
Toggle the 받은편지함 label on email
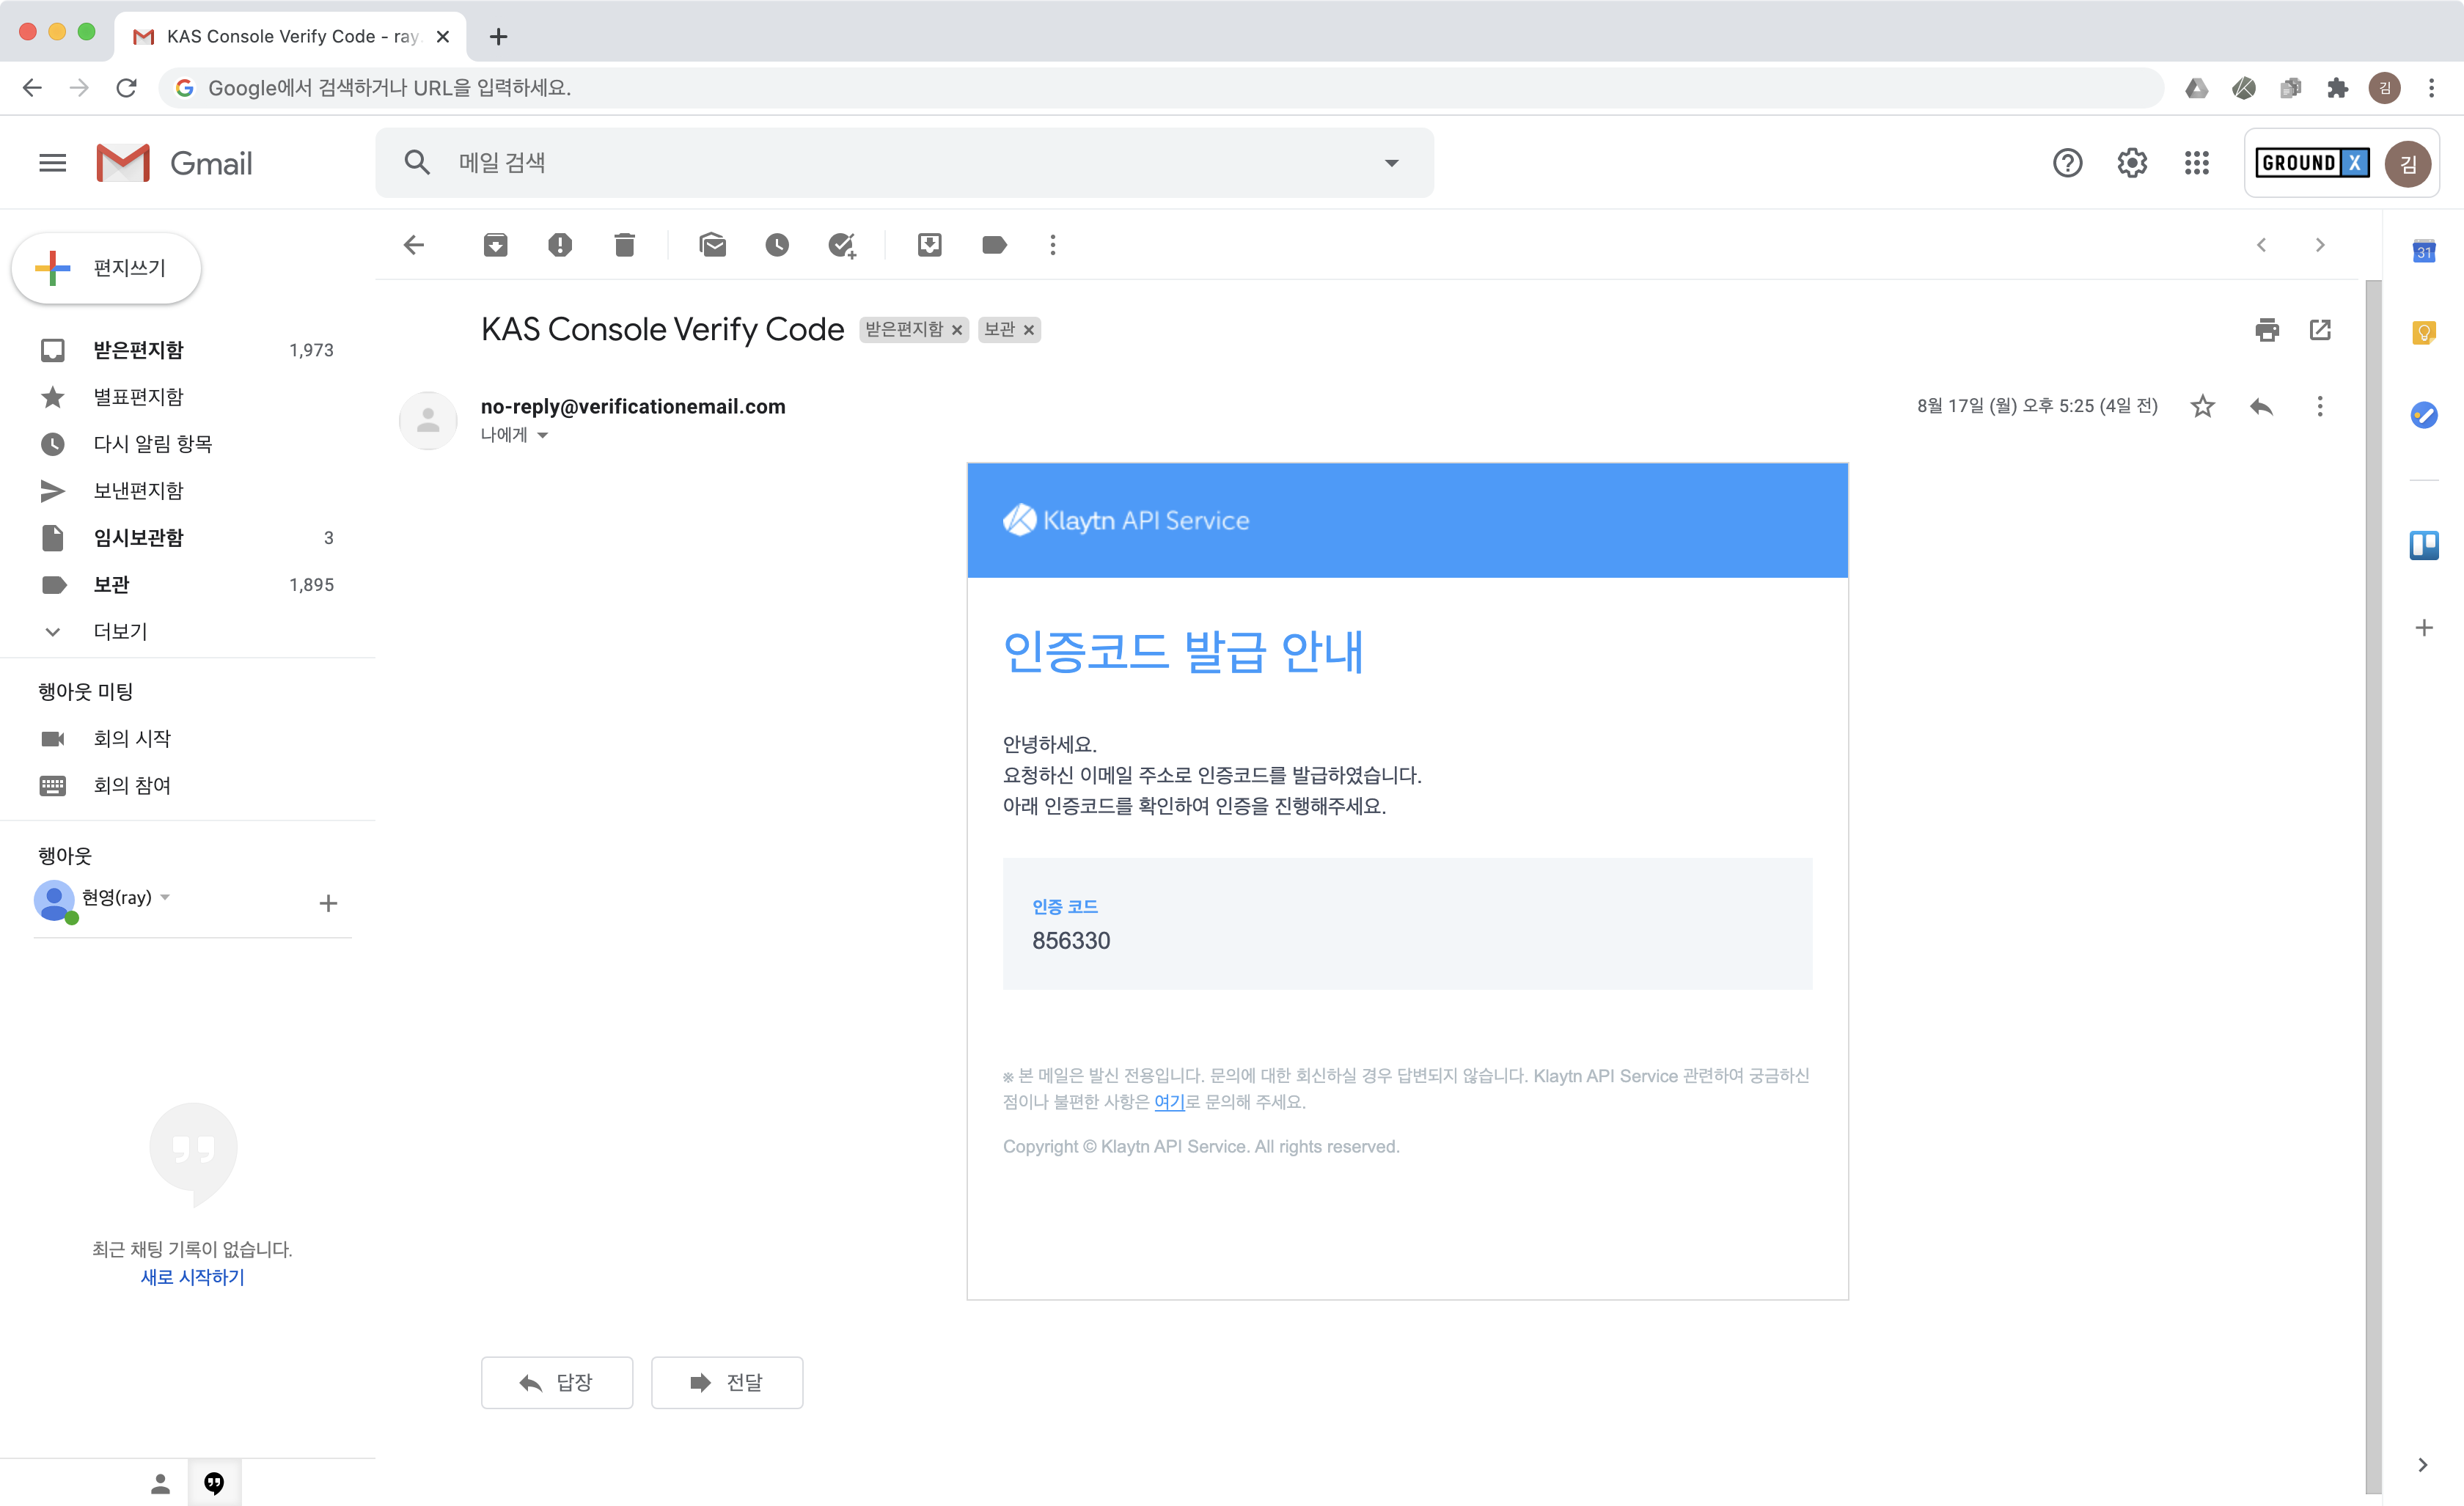(x=958, y=329)
